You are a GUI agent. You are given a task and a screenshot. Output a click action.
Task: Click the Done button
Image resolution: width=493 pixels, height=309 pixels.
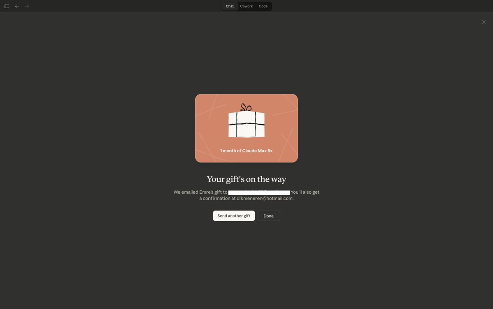[269, 216]
